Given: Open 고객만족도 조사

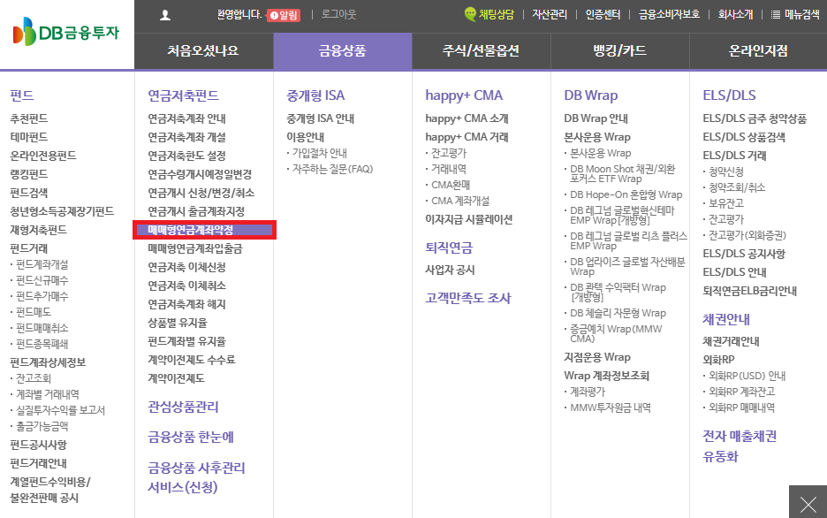Looking at the screenshot, I should tap(468, 298).
